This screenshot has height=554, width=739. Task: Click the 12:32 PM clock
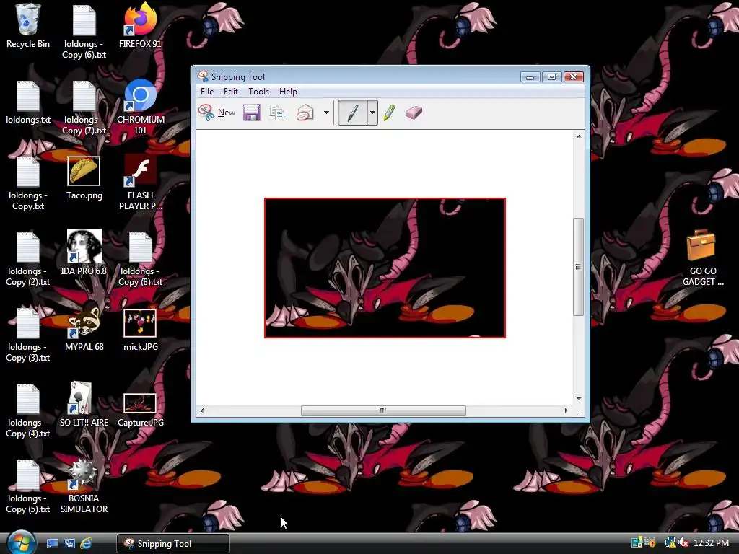711,543
